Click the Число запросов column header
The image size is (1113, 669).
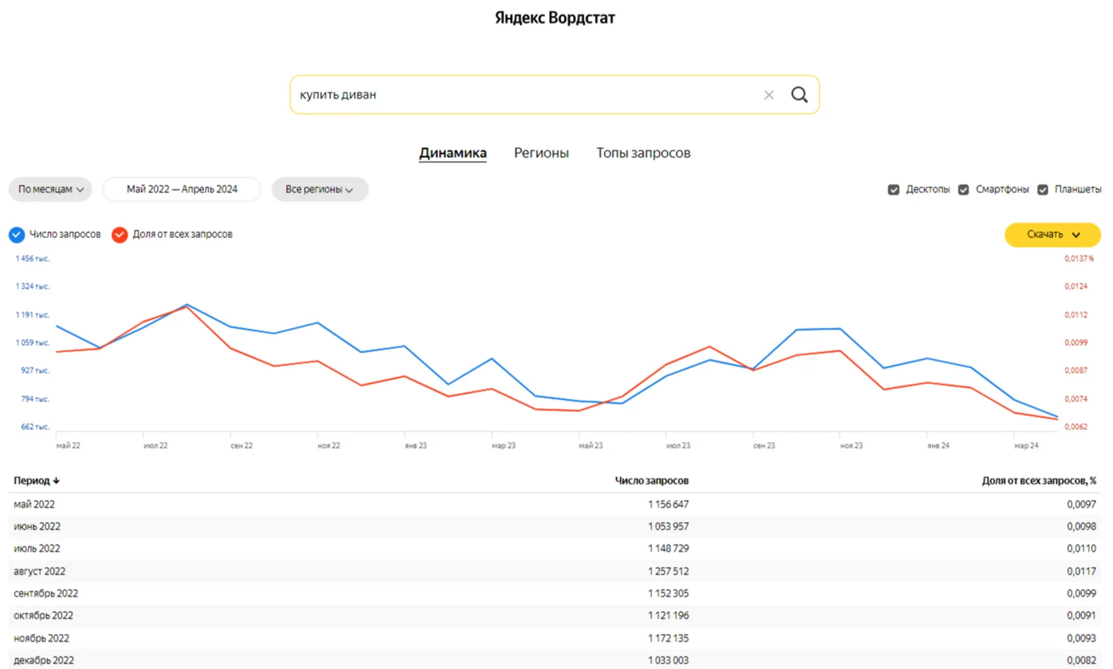click(652, 481)
